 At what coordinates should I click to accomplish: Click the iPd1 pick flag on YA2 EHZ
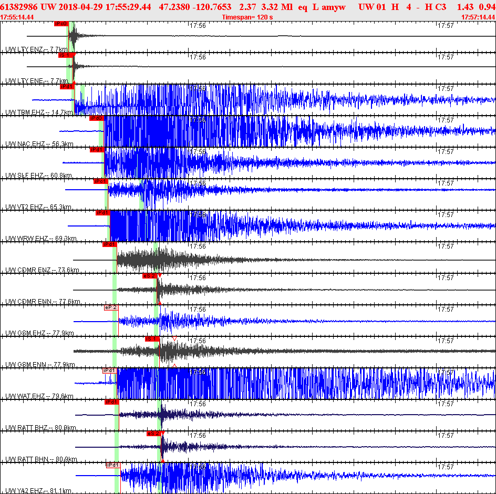pos(113,465)
